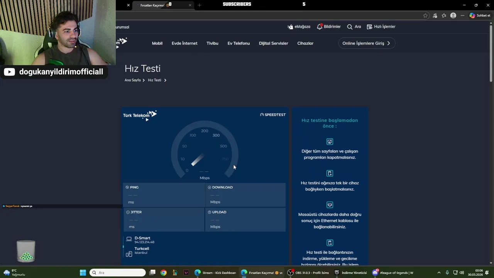Select the Turkcell İstanbul server
The image size is (494, 278).
[142, 251]
